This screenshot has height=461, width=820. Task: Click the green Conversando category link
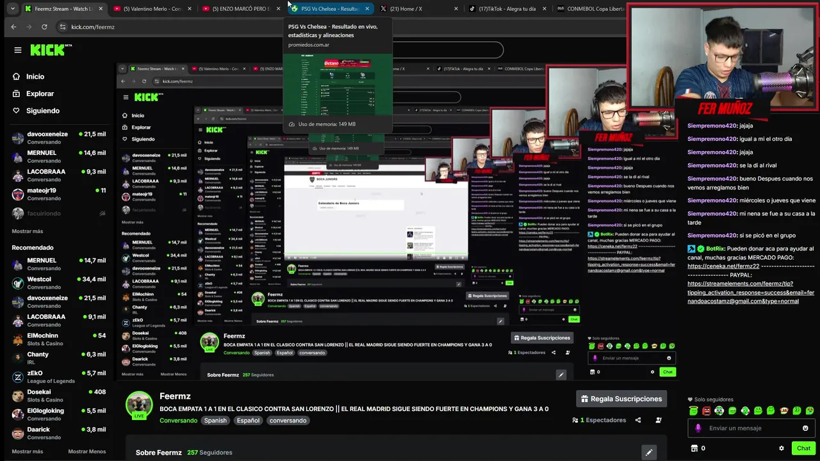coord(179,421)
